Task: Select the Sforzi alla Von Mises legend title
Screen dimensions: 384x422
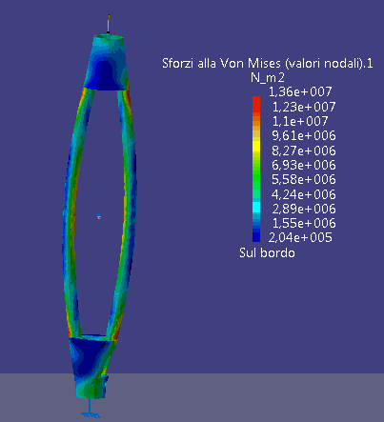Action: 268,63
